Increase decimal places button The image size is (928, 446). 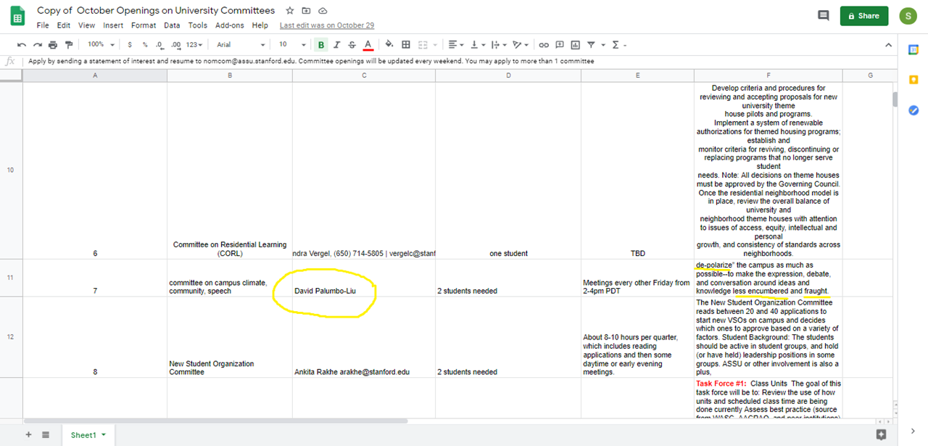(175, 45)
